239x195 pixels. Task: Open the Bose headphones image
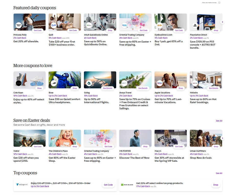click(65, 80)
